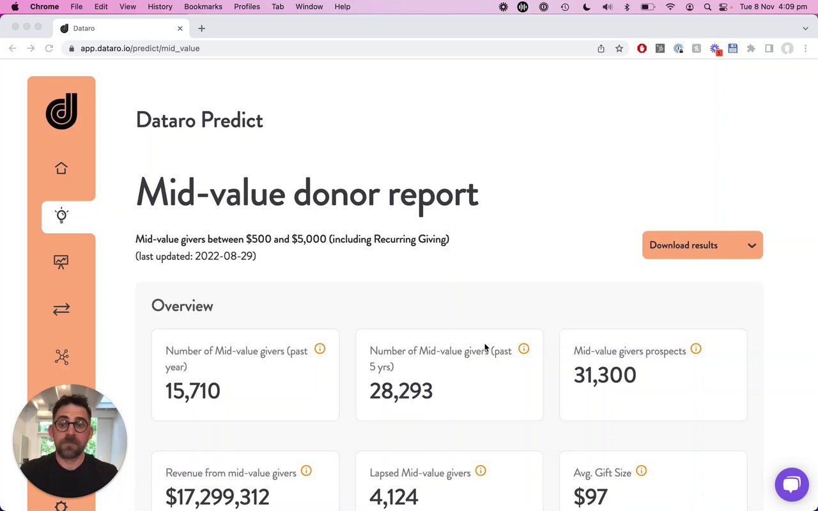This screenshot has height=511, width=818.
Task: Show info for Mid-value givers prospects
Action: pyautogui.click(x=695, y=349)
